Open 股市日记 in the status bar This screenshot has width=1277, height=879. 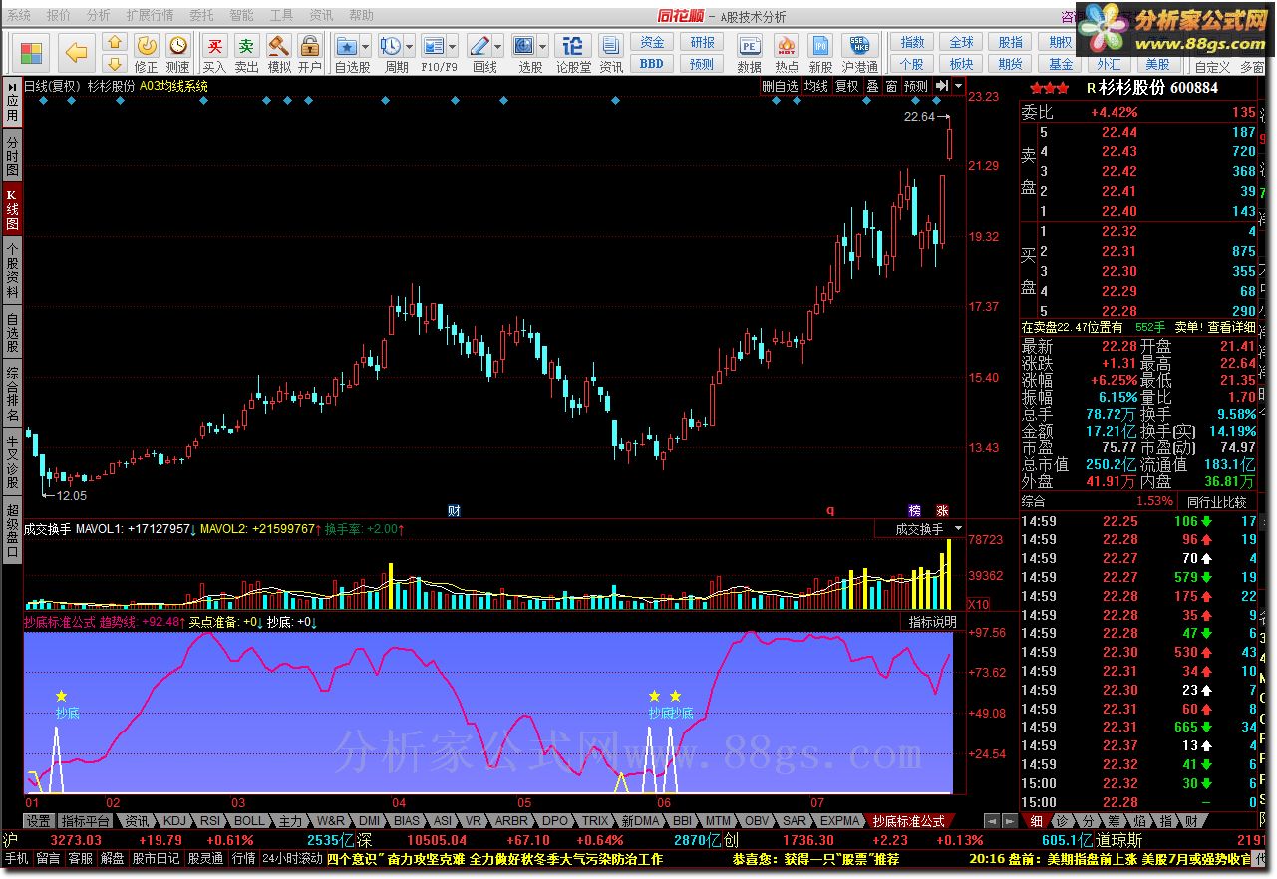pos(157,858)
